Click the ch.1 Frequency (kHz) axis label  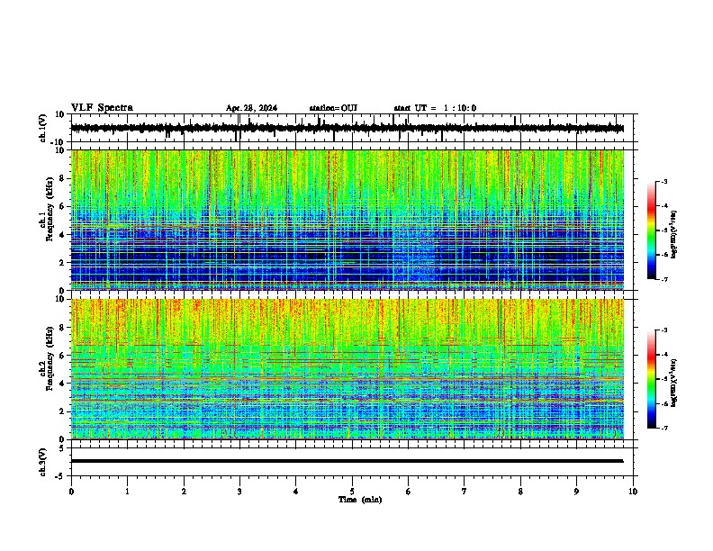click(48, 209)
